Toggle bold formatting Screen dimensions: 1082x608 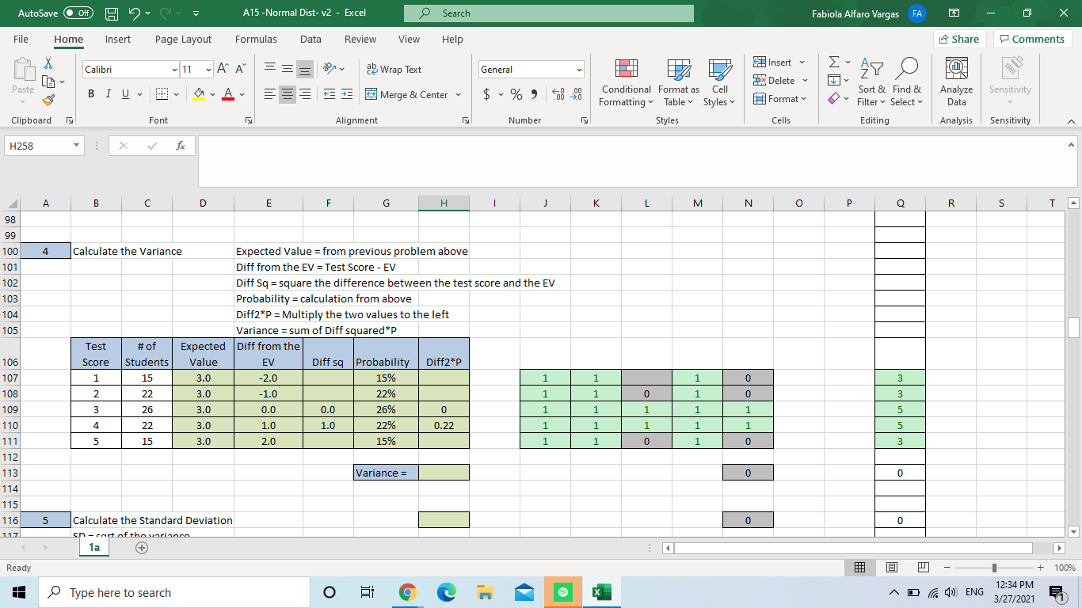pyautogui.click(x=90, y=93)
